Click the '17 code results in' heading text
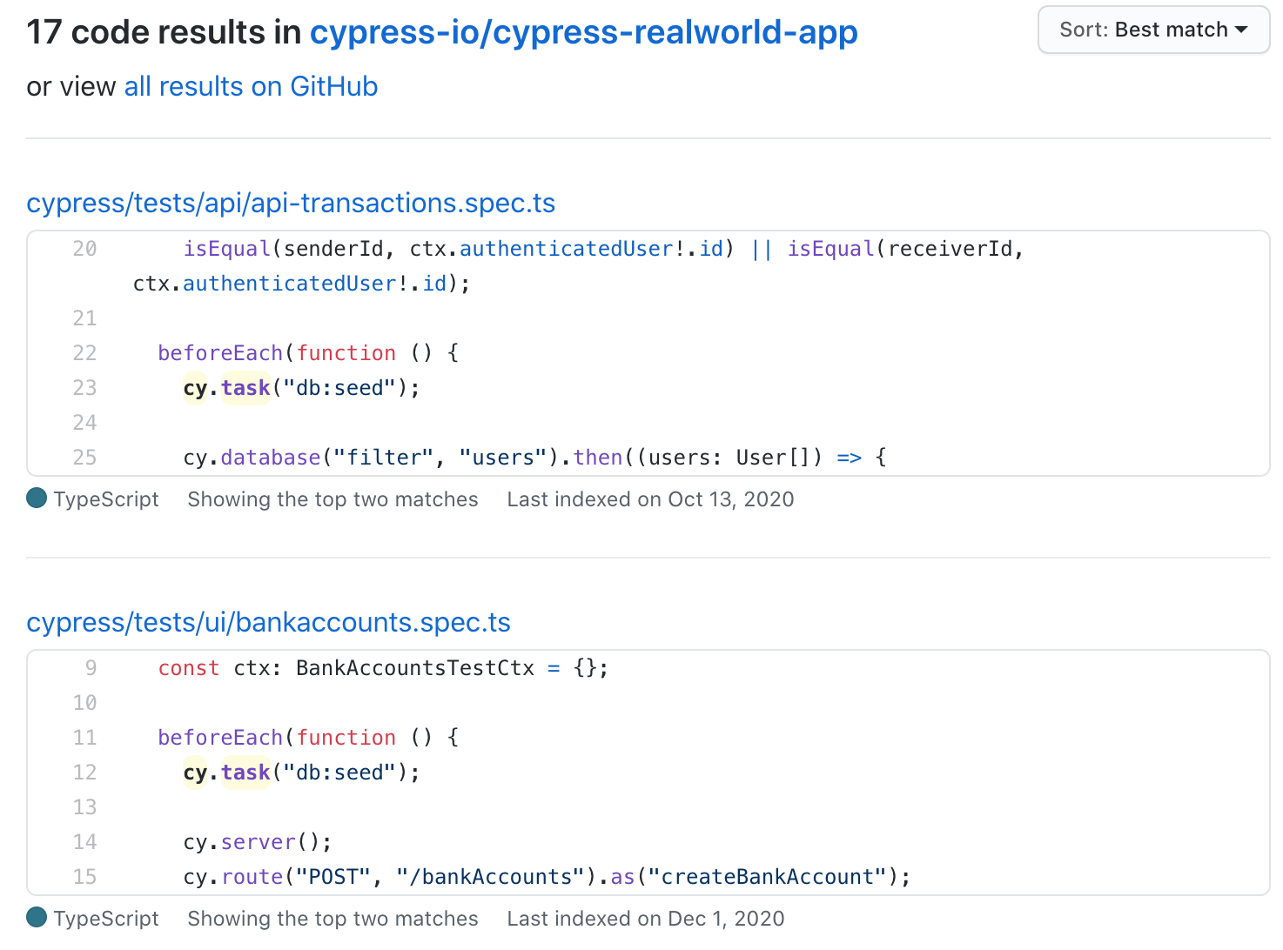Image resolution: width=1283 pixels, height=950 pixels. point(164,32)
